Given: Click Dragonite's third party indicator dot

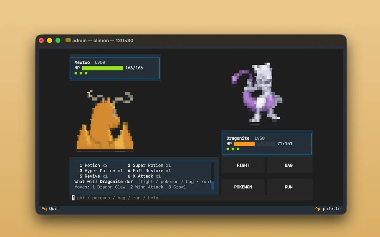Looking at the screenshot, I should pyautogui.click(x=238, y=149).
